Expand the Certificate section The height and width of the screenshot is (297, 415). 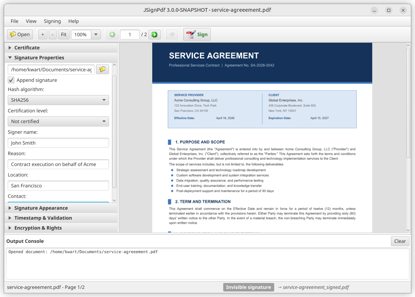[x=27, y=48]
